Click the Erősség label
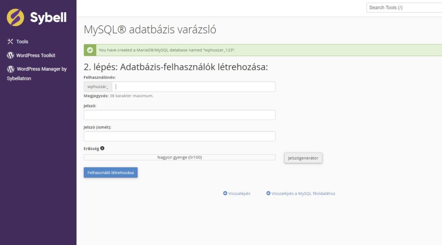The height and width of the screenshot is (245, 442). (92, 149)
